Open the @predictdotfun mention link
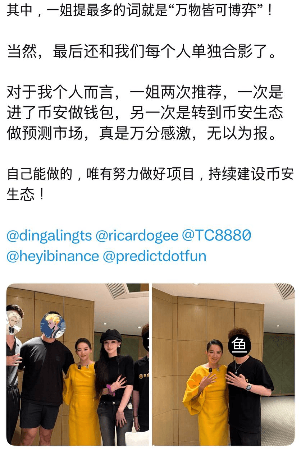Image resolution: width=301 pixels, height=460 pixels. click(155, 256)
